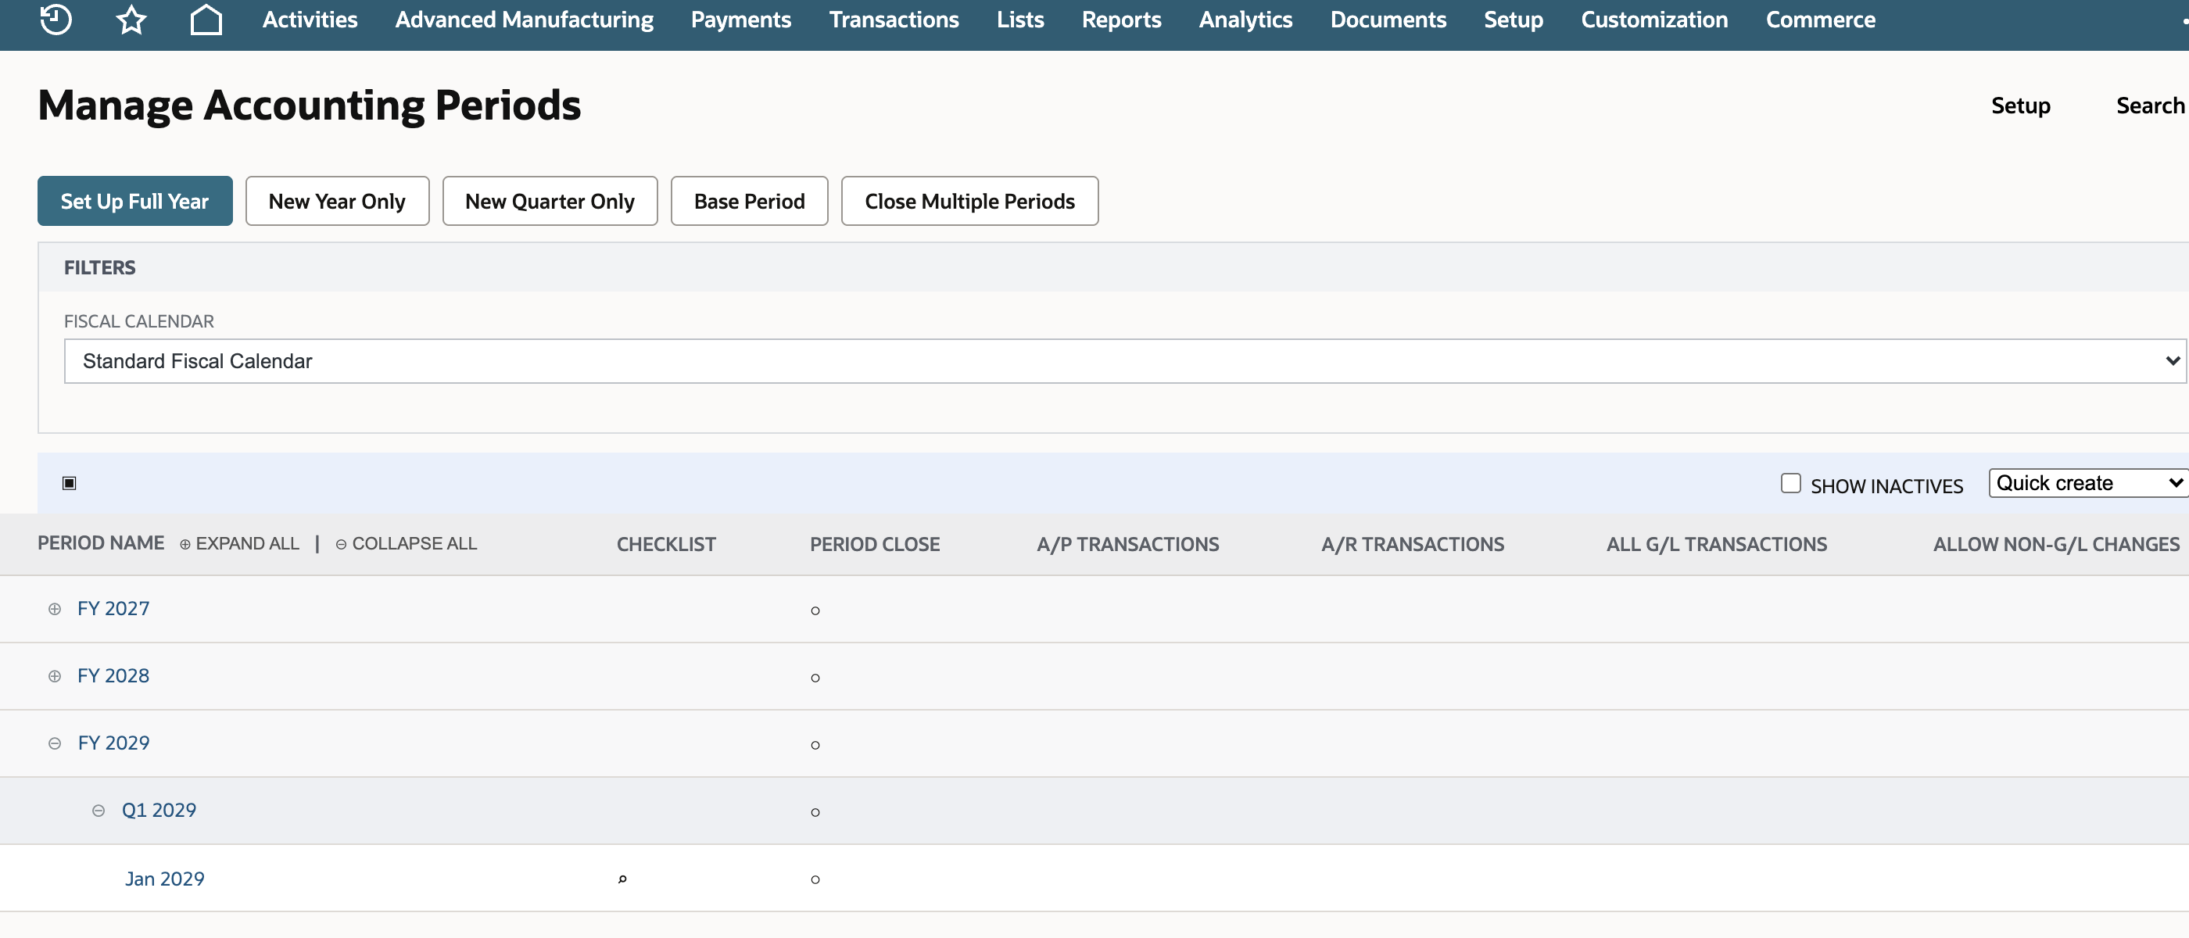The image size is (2189, 938).
Task: Click the FY 2029 period close status icon
Action: [815, 744]
